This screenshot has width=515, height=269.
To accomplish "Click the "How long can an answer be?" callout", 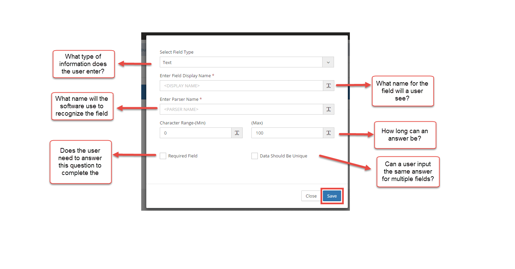I will (404, 135).
